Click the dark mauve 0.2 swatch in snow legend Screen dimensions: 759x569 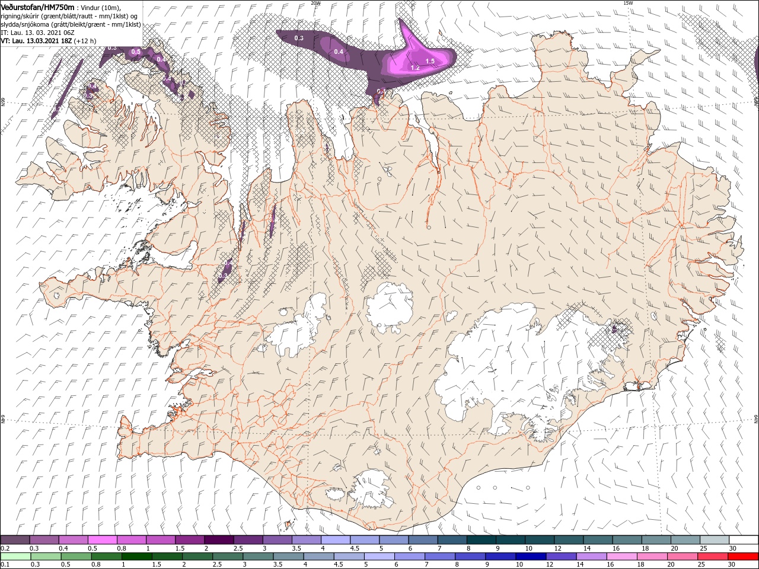pyautogui.click(x=15, y=540)
